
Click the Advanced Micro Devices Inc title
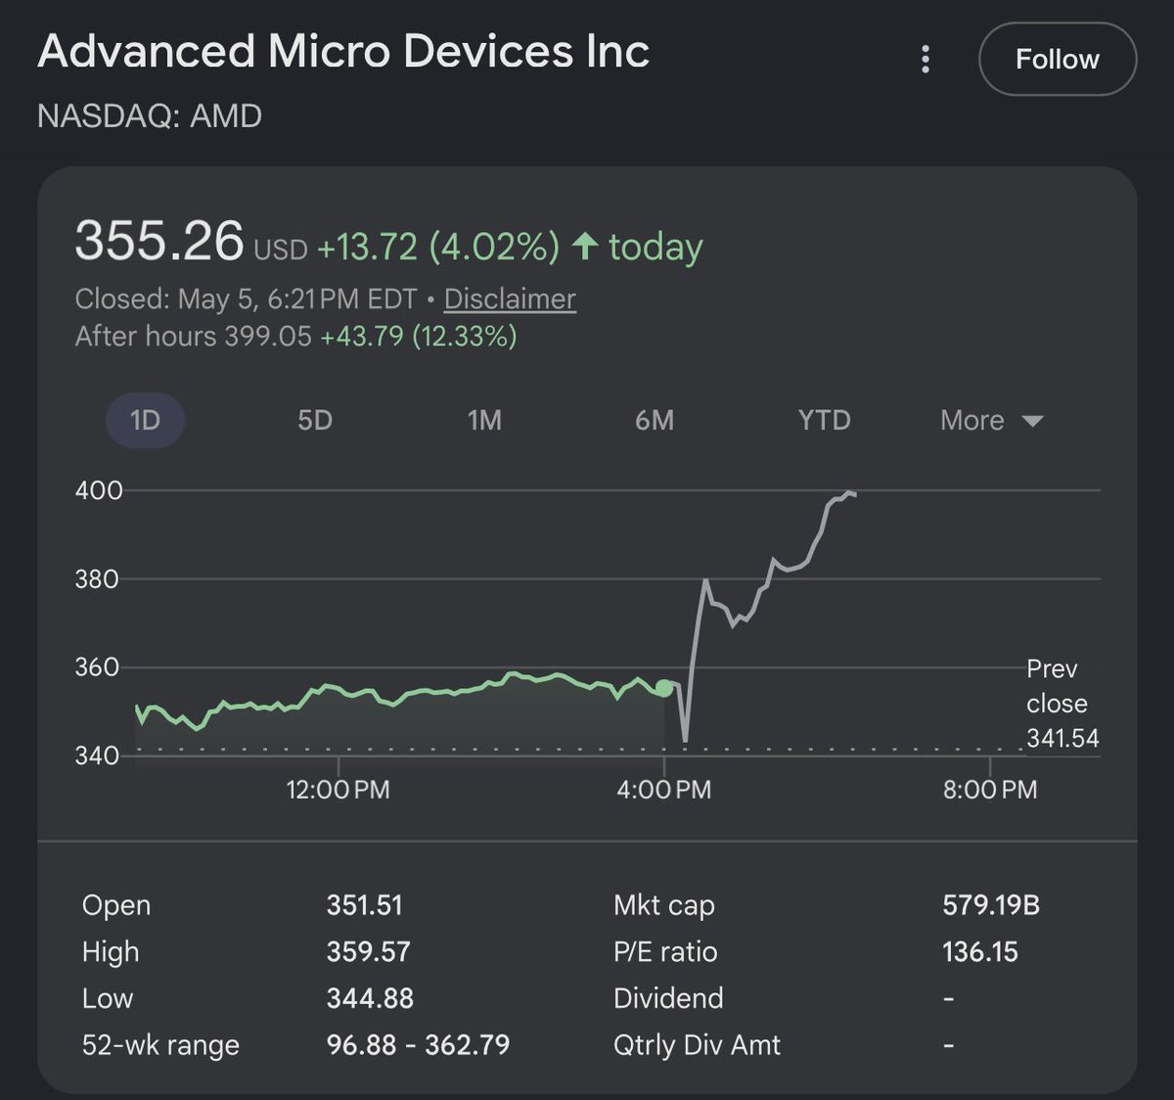point(343,52)
